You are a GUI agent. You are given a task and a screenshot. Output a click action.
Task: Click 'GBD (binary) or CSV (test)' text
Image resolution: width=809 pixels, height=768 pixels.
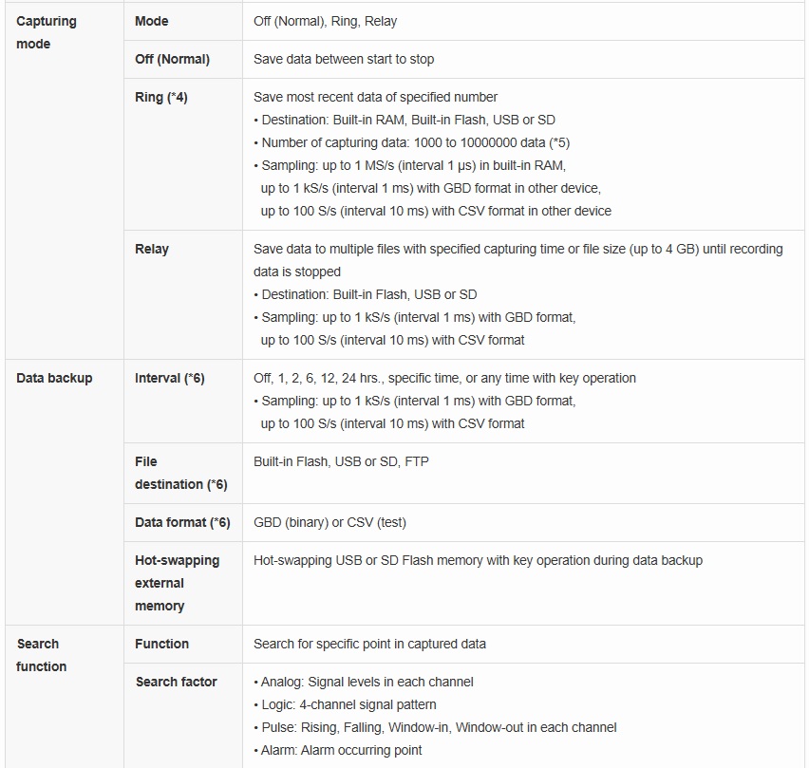[x=329, y=522]
